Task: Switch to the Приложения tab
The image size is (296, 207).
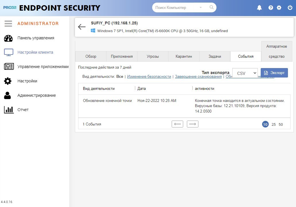Action: point(122,57)
